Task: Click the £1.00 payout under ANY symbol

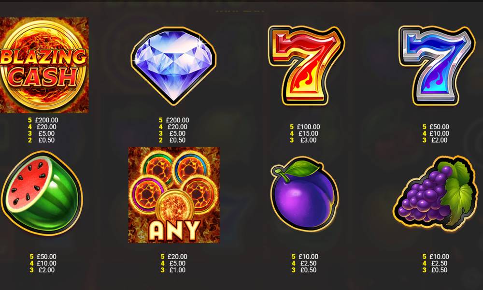Action: pyautogui.click(x=177, y=270)
